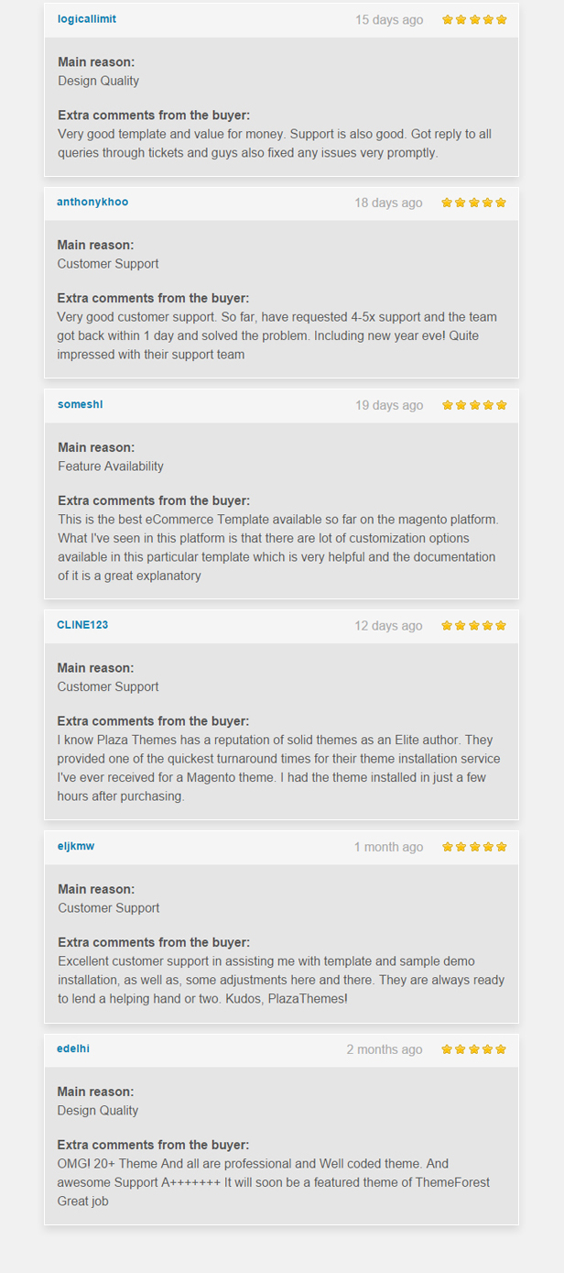Open eljkmw's user profile link
This screenshot has width=564, height=1273.
(x=76, y=846)
